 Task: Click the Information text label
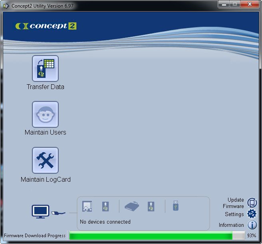pos(231,225)
